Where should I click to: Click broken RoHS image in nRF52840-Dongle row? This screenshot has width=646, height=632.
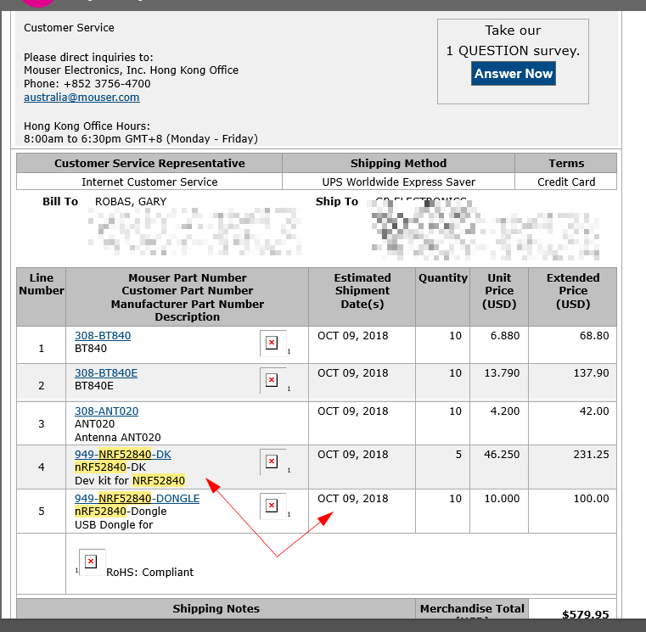tap(272, 506)
